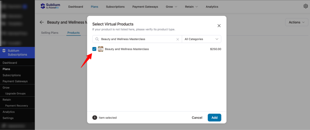
Task: Click the back arrow beside Beauty and Wellness
Action: [x=42, y=22]
